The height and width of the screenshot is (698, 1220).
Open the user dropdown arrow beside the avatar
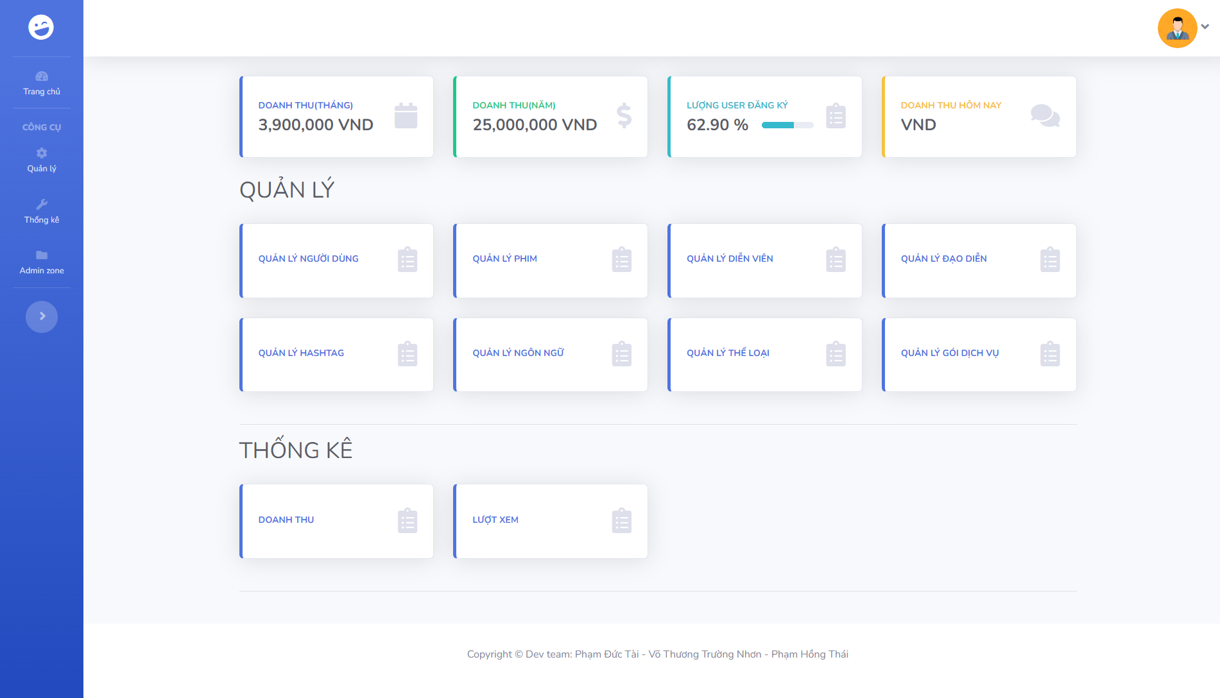[1205, 27]
